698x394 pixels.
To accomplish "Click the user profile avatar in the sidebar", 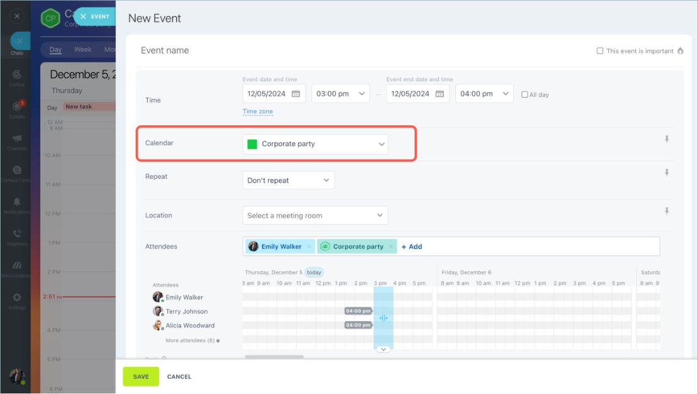I will tap(17, 376).
